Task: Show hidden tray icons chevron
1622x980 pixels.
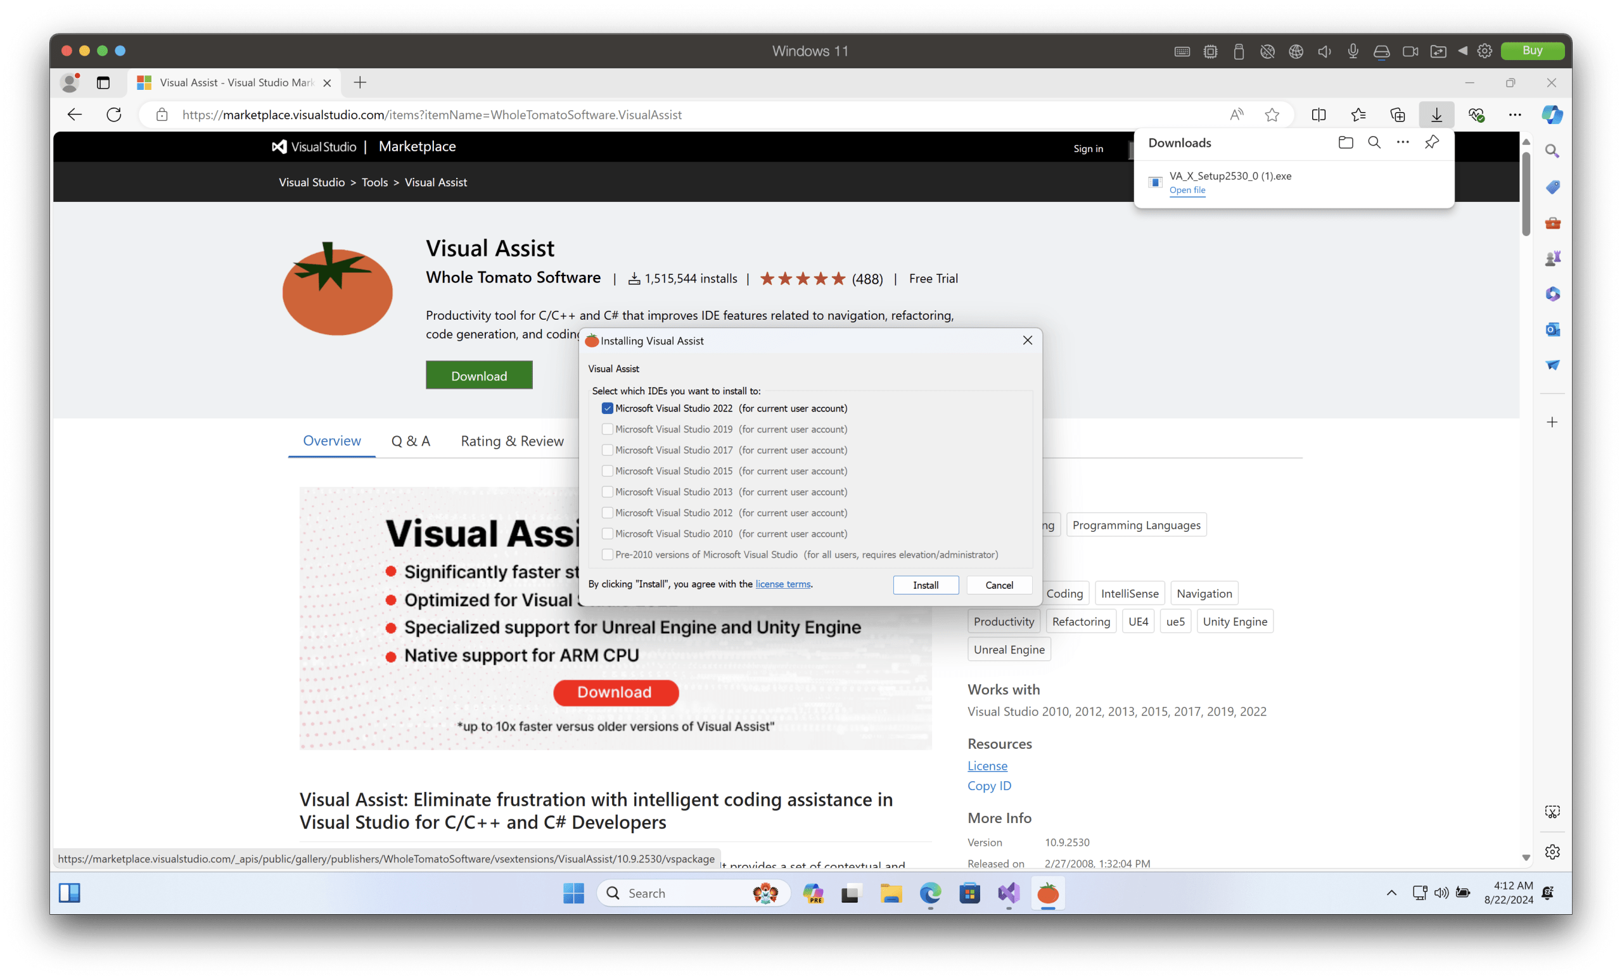Action: click(x=1391, y=893)
